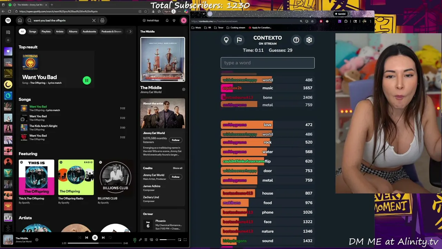442x249 pixels.
Task: Filter results by Audiobooks
Action: 89,31
